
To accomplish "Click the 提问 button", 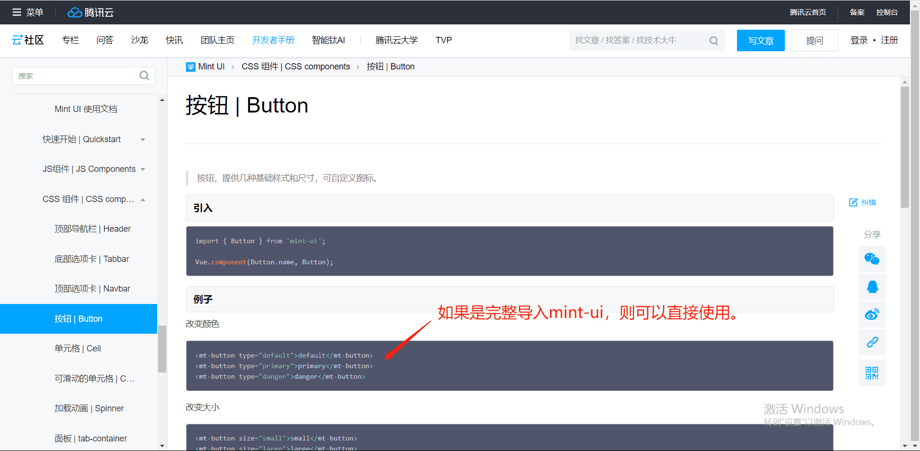I will tap(815, 41).
